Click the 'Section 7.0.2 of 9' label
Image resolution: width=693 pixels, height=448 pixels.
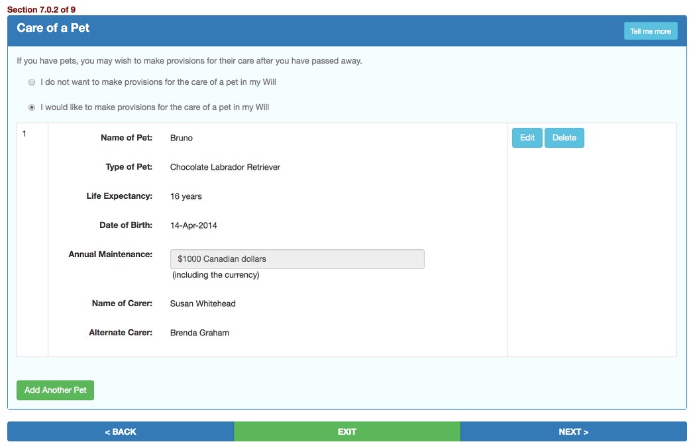(41, 9)
